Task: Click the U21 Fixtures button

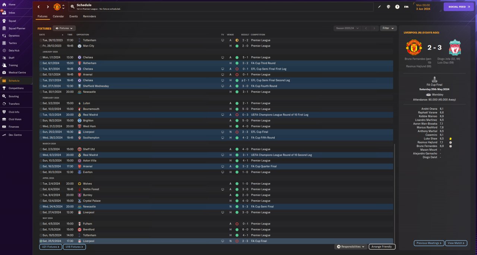Action: point(51,247)
